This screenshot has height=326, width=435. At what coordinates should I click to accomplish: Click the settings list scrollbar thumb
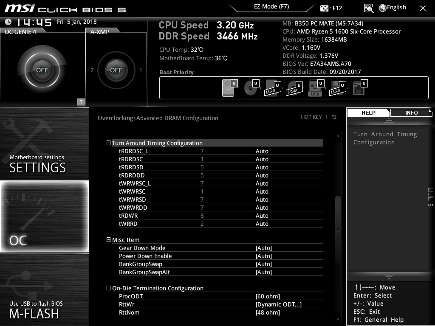(x=338, y=230)
